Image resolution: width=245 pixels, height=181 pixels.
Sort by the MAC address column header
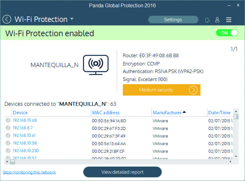(x=106, y=113)
